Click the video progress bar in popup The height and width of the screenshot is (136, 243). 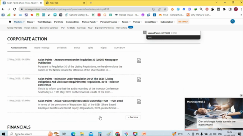point(214,130)
